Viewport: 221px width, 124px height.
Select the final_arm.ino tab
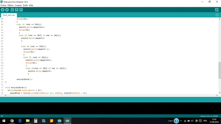[9, 15]
